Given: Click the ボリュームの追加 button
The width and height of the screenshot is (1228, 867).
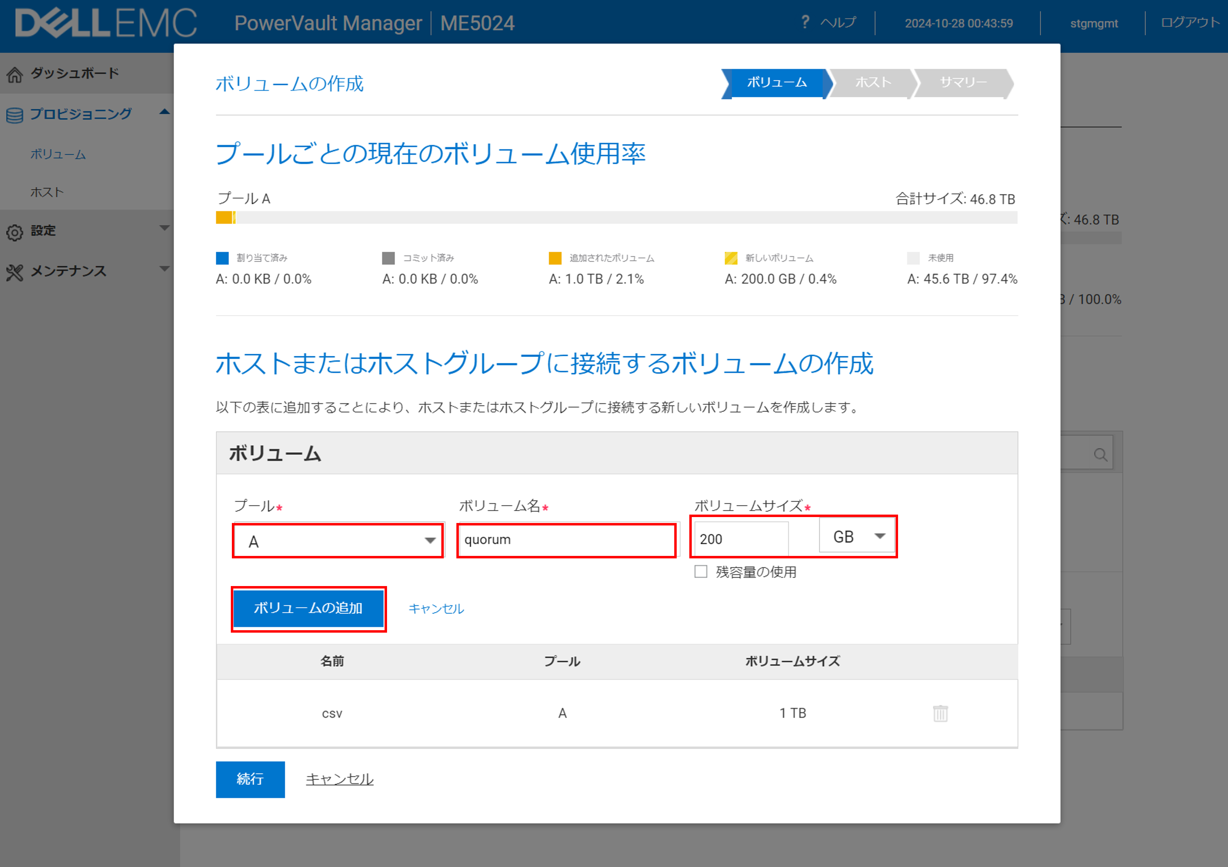Looking at the screenshot, I should (x=309, y=608).
